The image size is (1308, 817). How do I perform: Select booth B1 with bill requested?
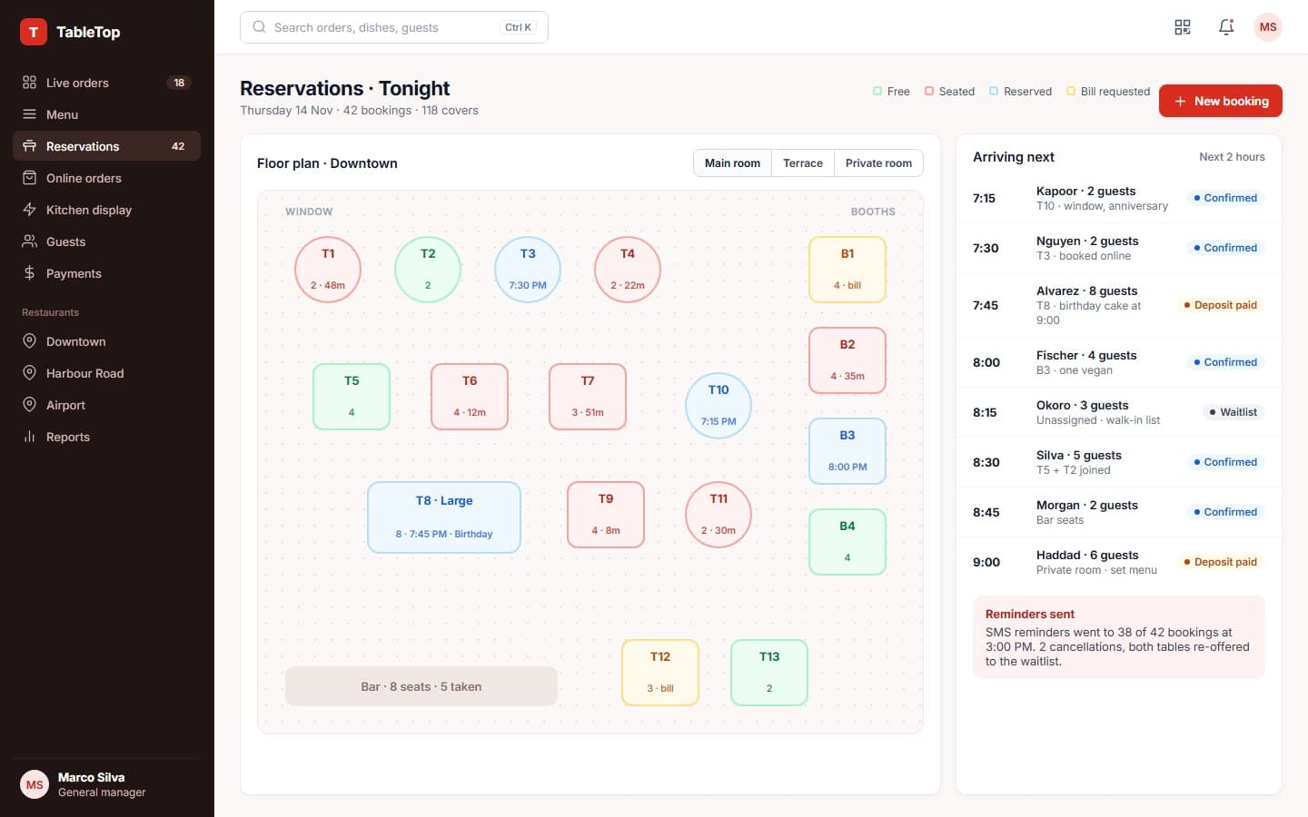(x=847, y=270)
